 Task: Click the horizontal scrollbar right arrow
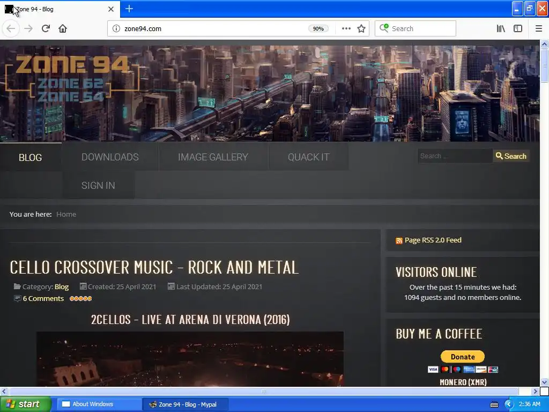point(535,391)
